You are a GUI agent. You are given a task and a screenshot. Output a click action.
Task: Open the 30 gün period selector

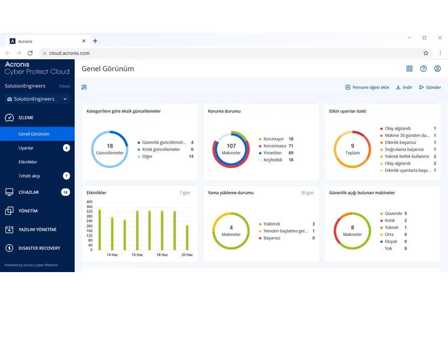307,192
